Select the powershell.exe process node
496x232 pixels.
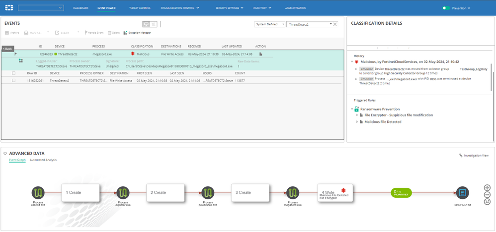pos(208,192)
